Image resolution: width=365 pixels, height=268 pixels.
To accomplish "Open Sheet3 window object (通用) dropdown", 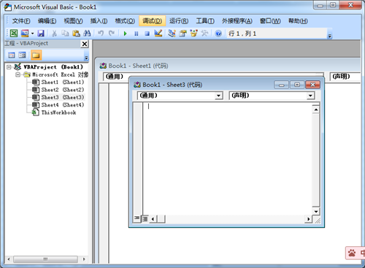I will pos(218,96).
